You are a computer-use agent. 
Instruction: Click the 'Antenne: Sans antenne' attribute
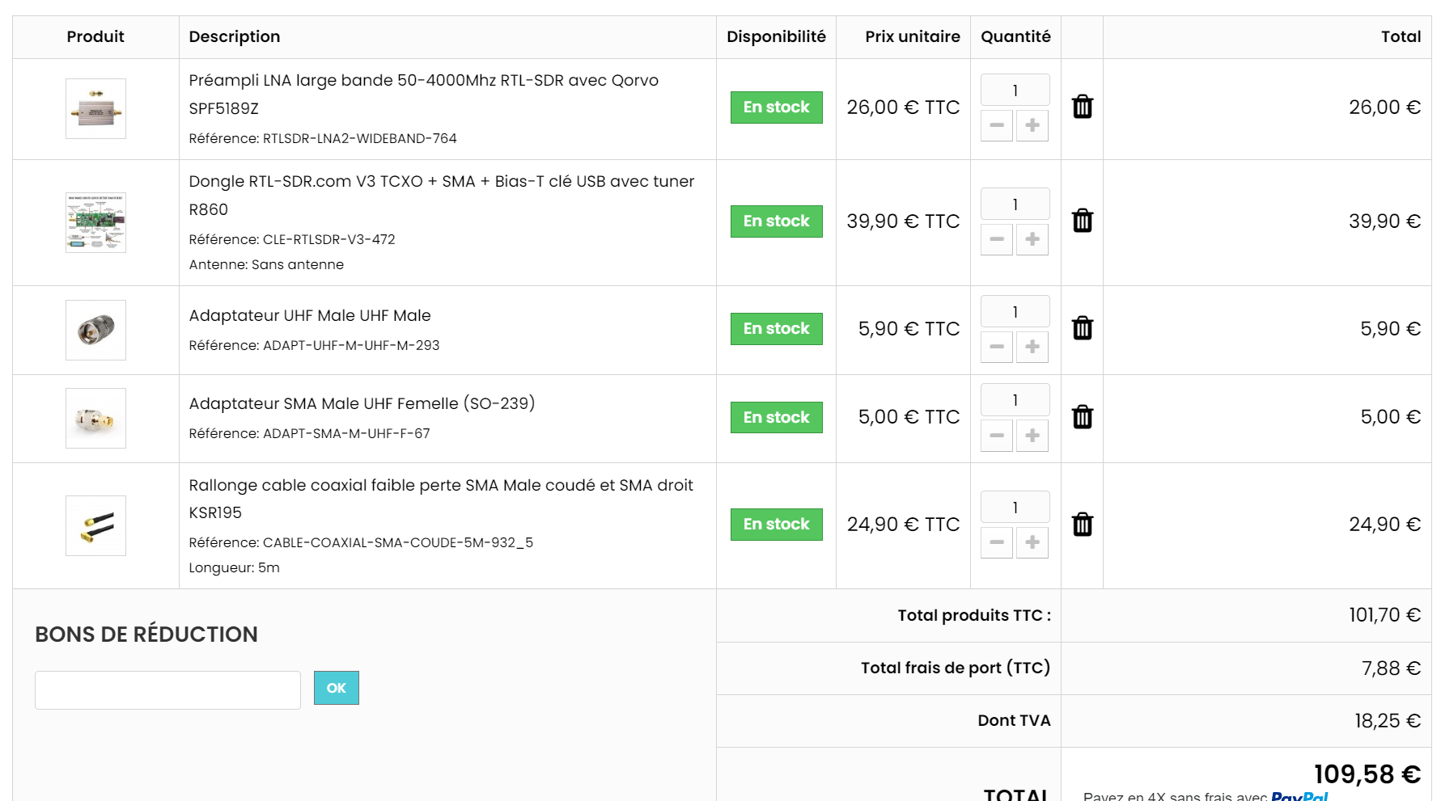[x=266, y=264]
